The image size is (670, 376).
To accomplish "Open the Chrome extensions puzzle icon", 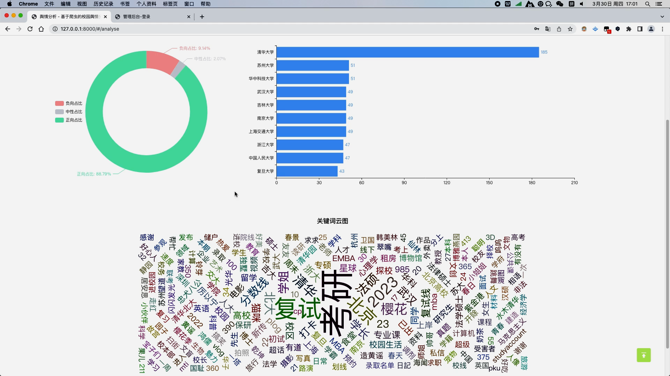I will click(629, 29).
